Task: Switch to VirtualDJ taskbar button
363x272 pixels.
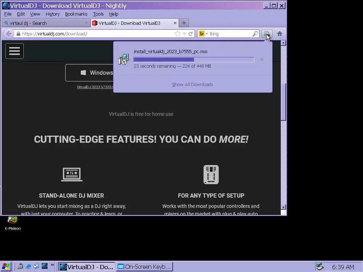Action: click(x=86, y=267)
